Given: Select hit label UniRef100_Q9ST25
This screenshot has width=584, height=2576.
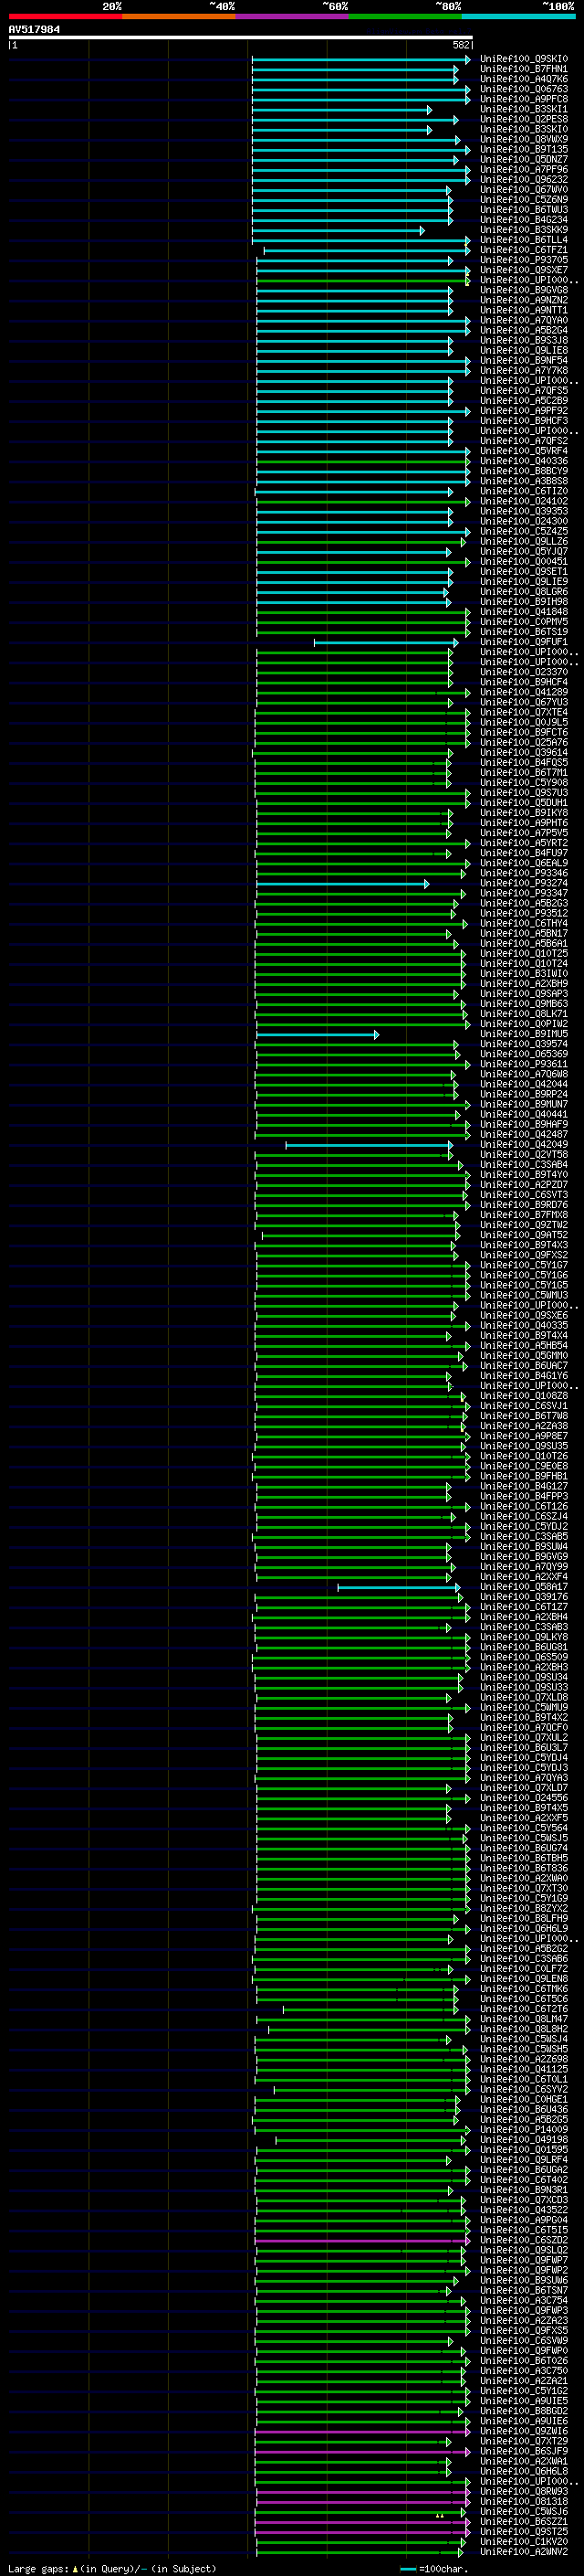Looking at the screenshot, I should pos(524,2532).
